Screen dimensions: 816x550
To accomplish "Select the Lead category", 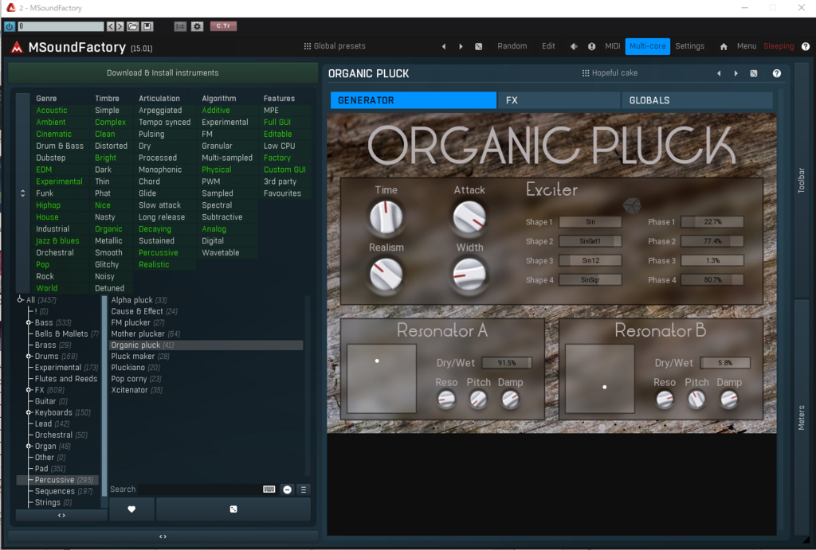I will click(52, 423).
